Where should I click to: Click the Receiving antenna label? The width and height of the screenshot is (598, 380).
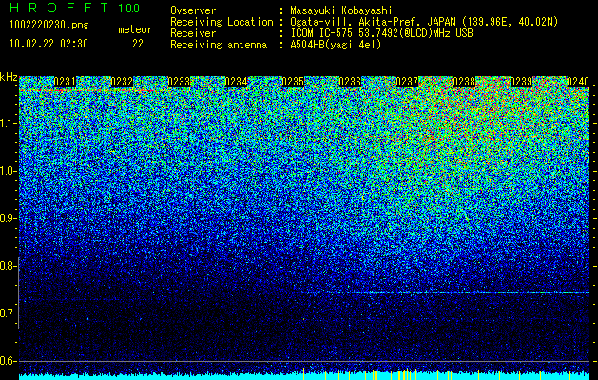(219, 45)
